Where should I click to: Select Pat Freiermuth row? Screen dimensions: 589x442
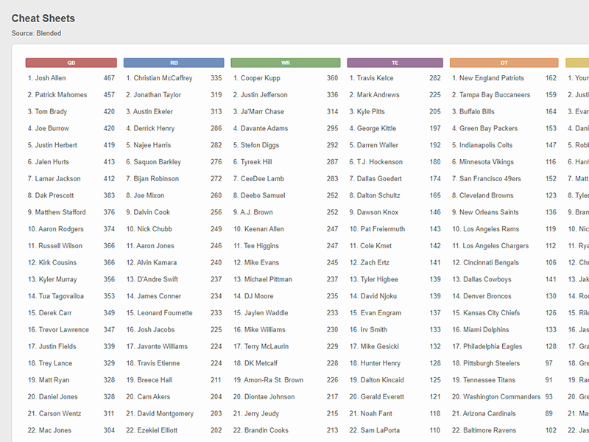395,229
